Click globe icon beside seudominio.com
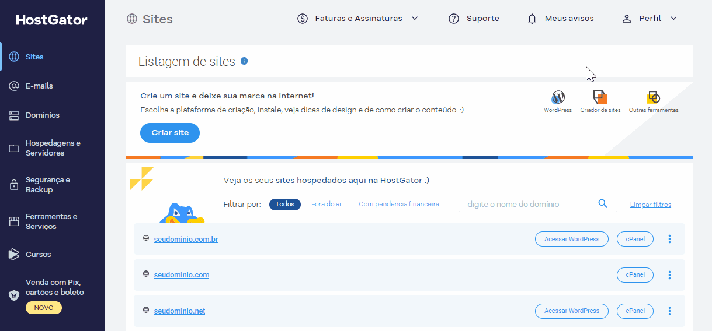 (x=146, y=273)
